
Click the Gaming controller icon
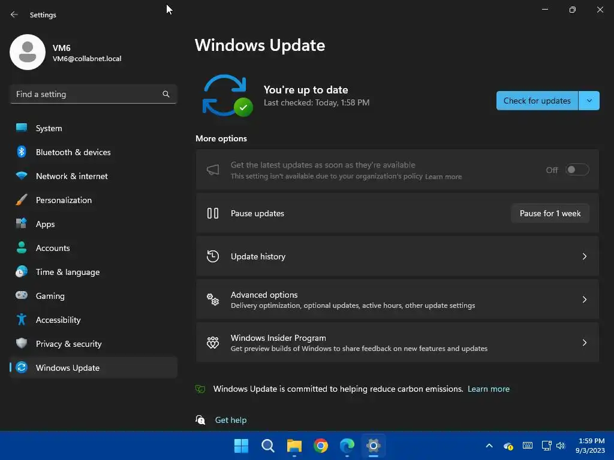click(x=22, y=295)
